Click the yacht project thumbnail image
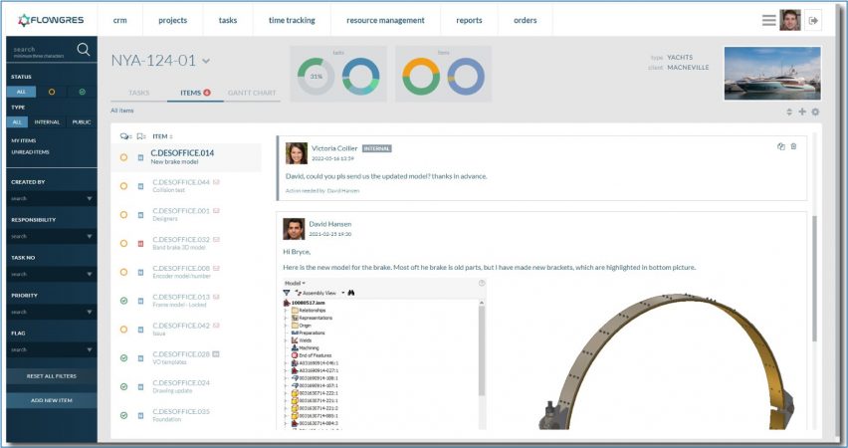Screen dimensions: 848x448 772,74
